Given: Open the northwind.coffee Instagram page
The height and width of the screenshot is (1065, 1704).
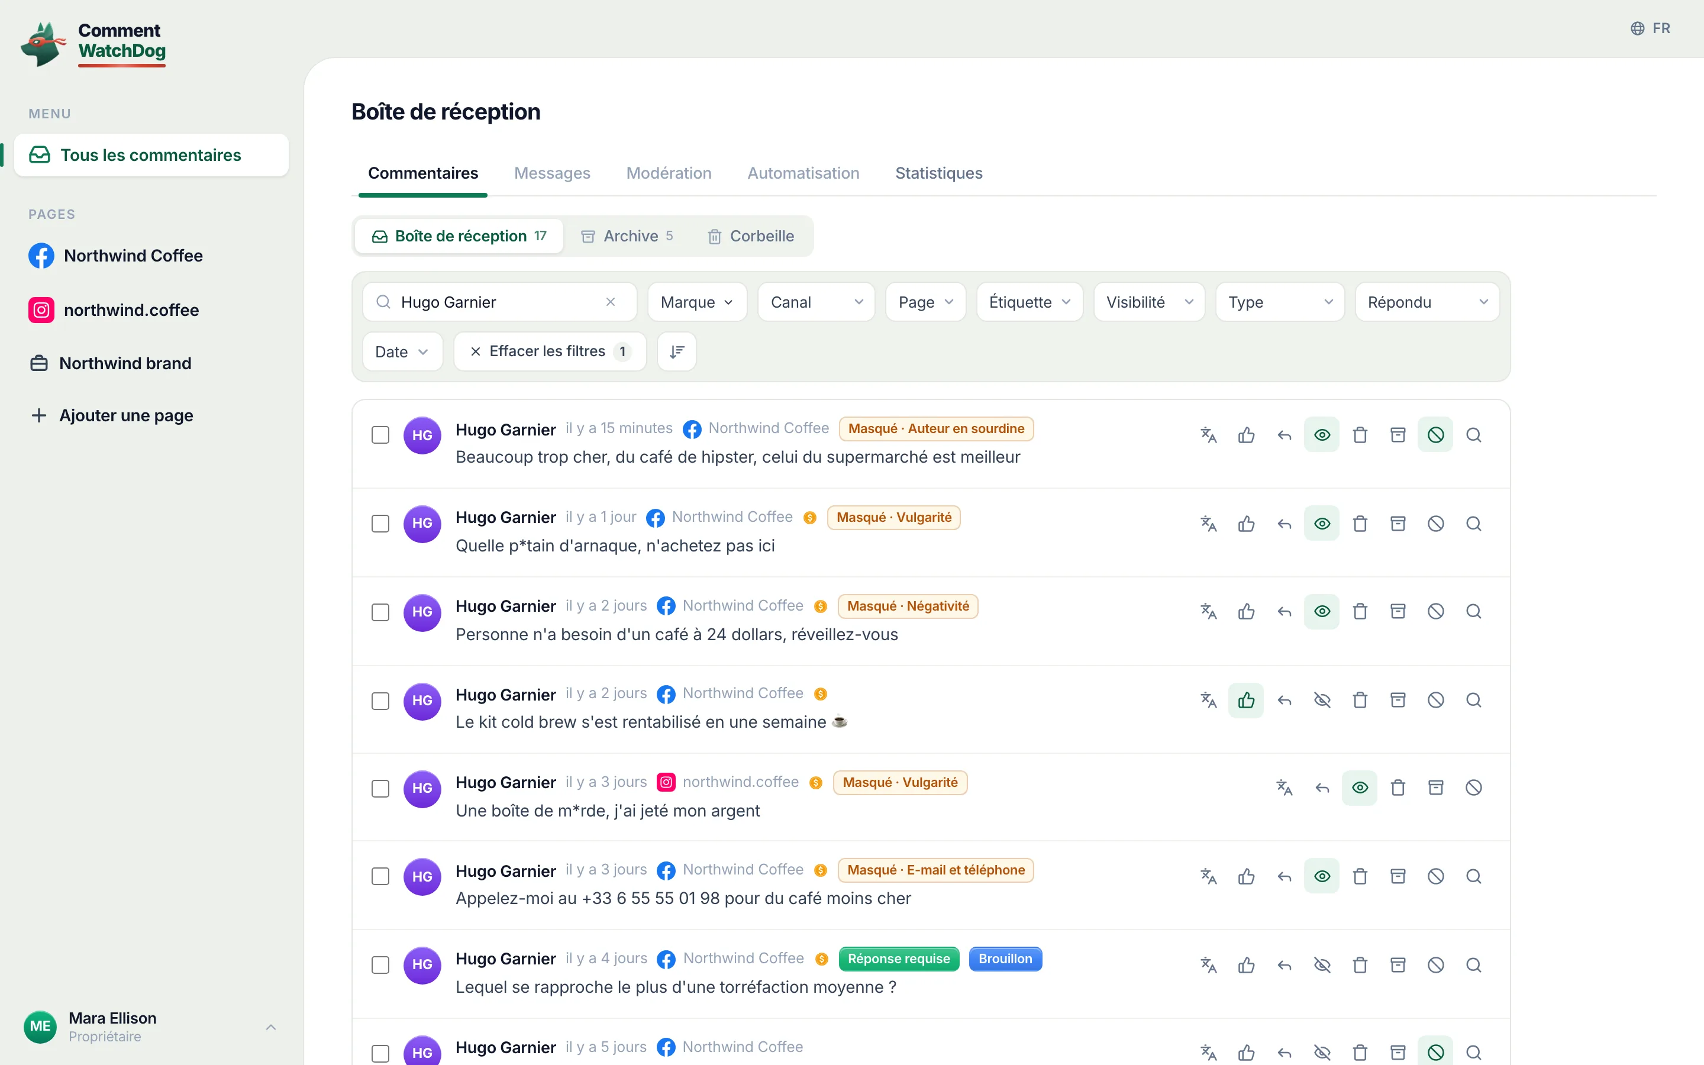Looking at the screenshot, I should pos(151,310).
